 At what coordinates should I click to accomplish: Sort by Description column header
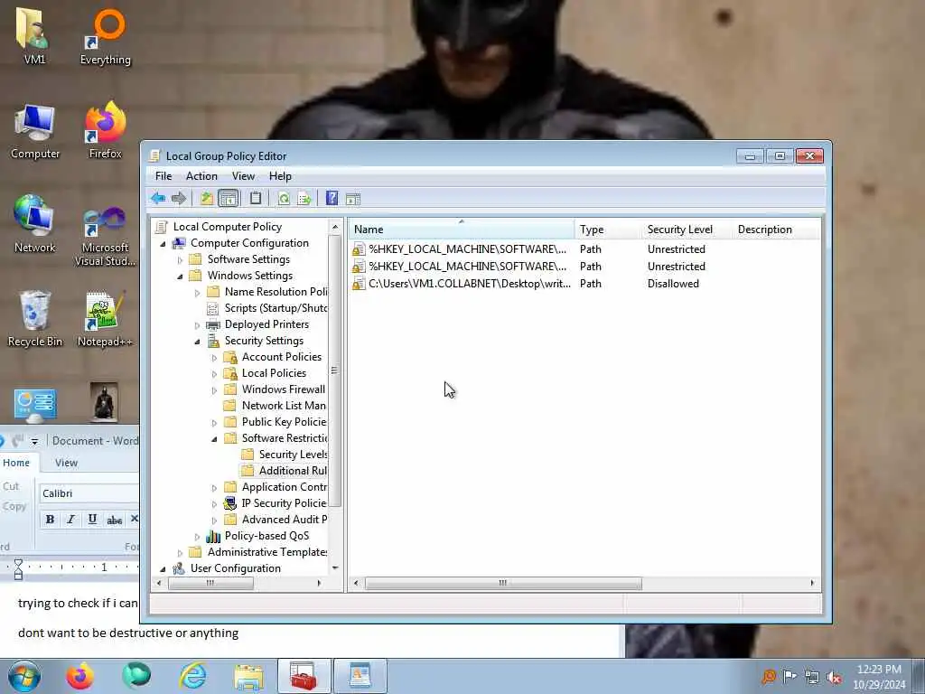click(776, 229)
